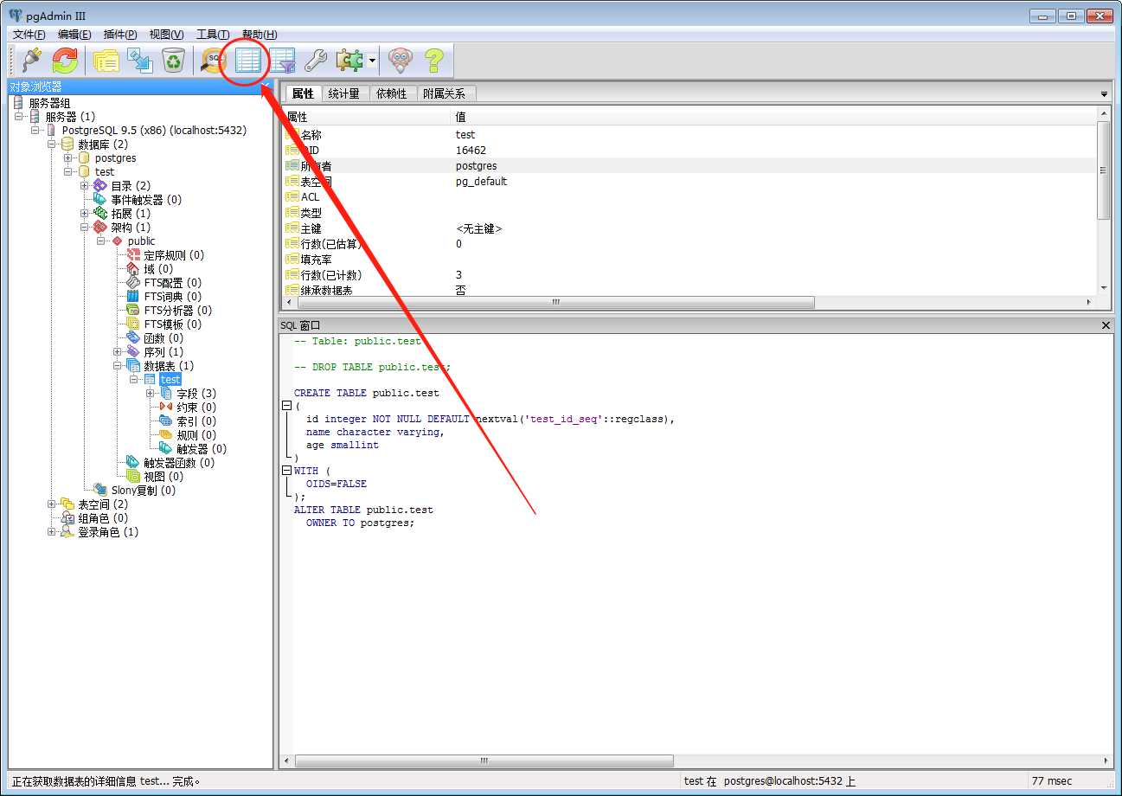Open help with the yellow question mark icon
This screenshot has height=796, width=1122.
(x=433, y=60)
